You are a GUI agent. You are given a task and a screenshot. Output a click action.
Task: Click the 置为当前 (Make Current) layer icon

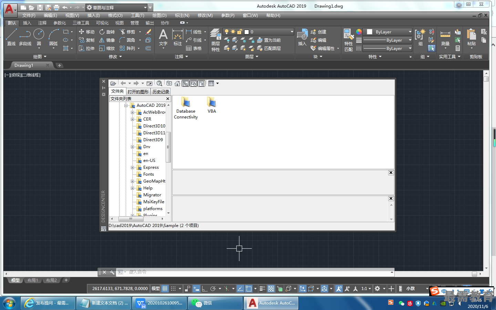(x=269, y=40)
